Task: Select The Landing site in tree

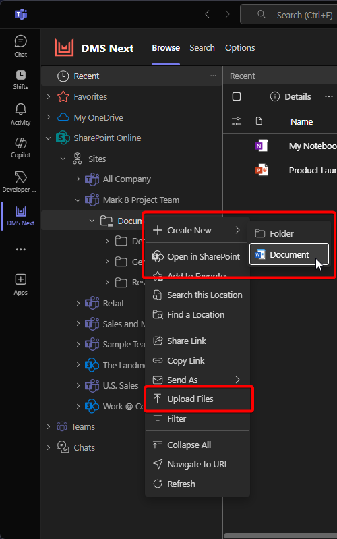Action: coord(123,365)
